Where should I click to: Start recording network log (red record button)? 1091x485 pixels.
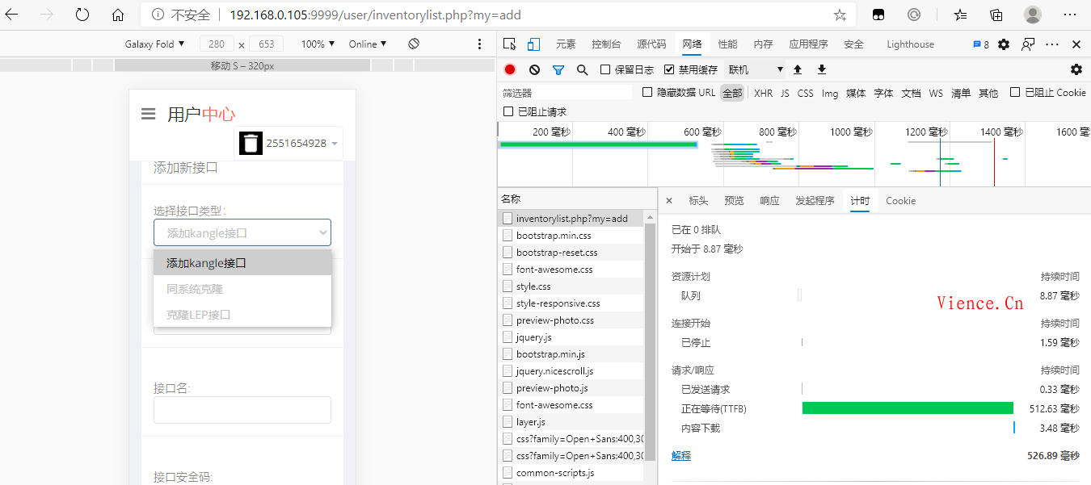click(x=509, y=69)
